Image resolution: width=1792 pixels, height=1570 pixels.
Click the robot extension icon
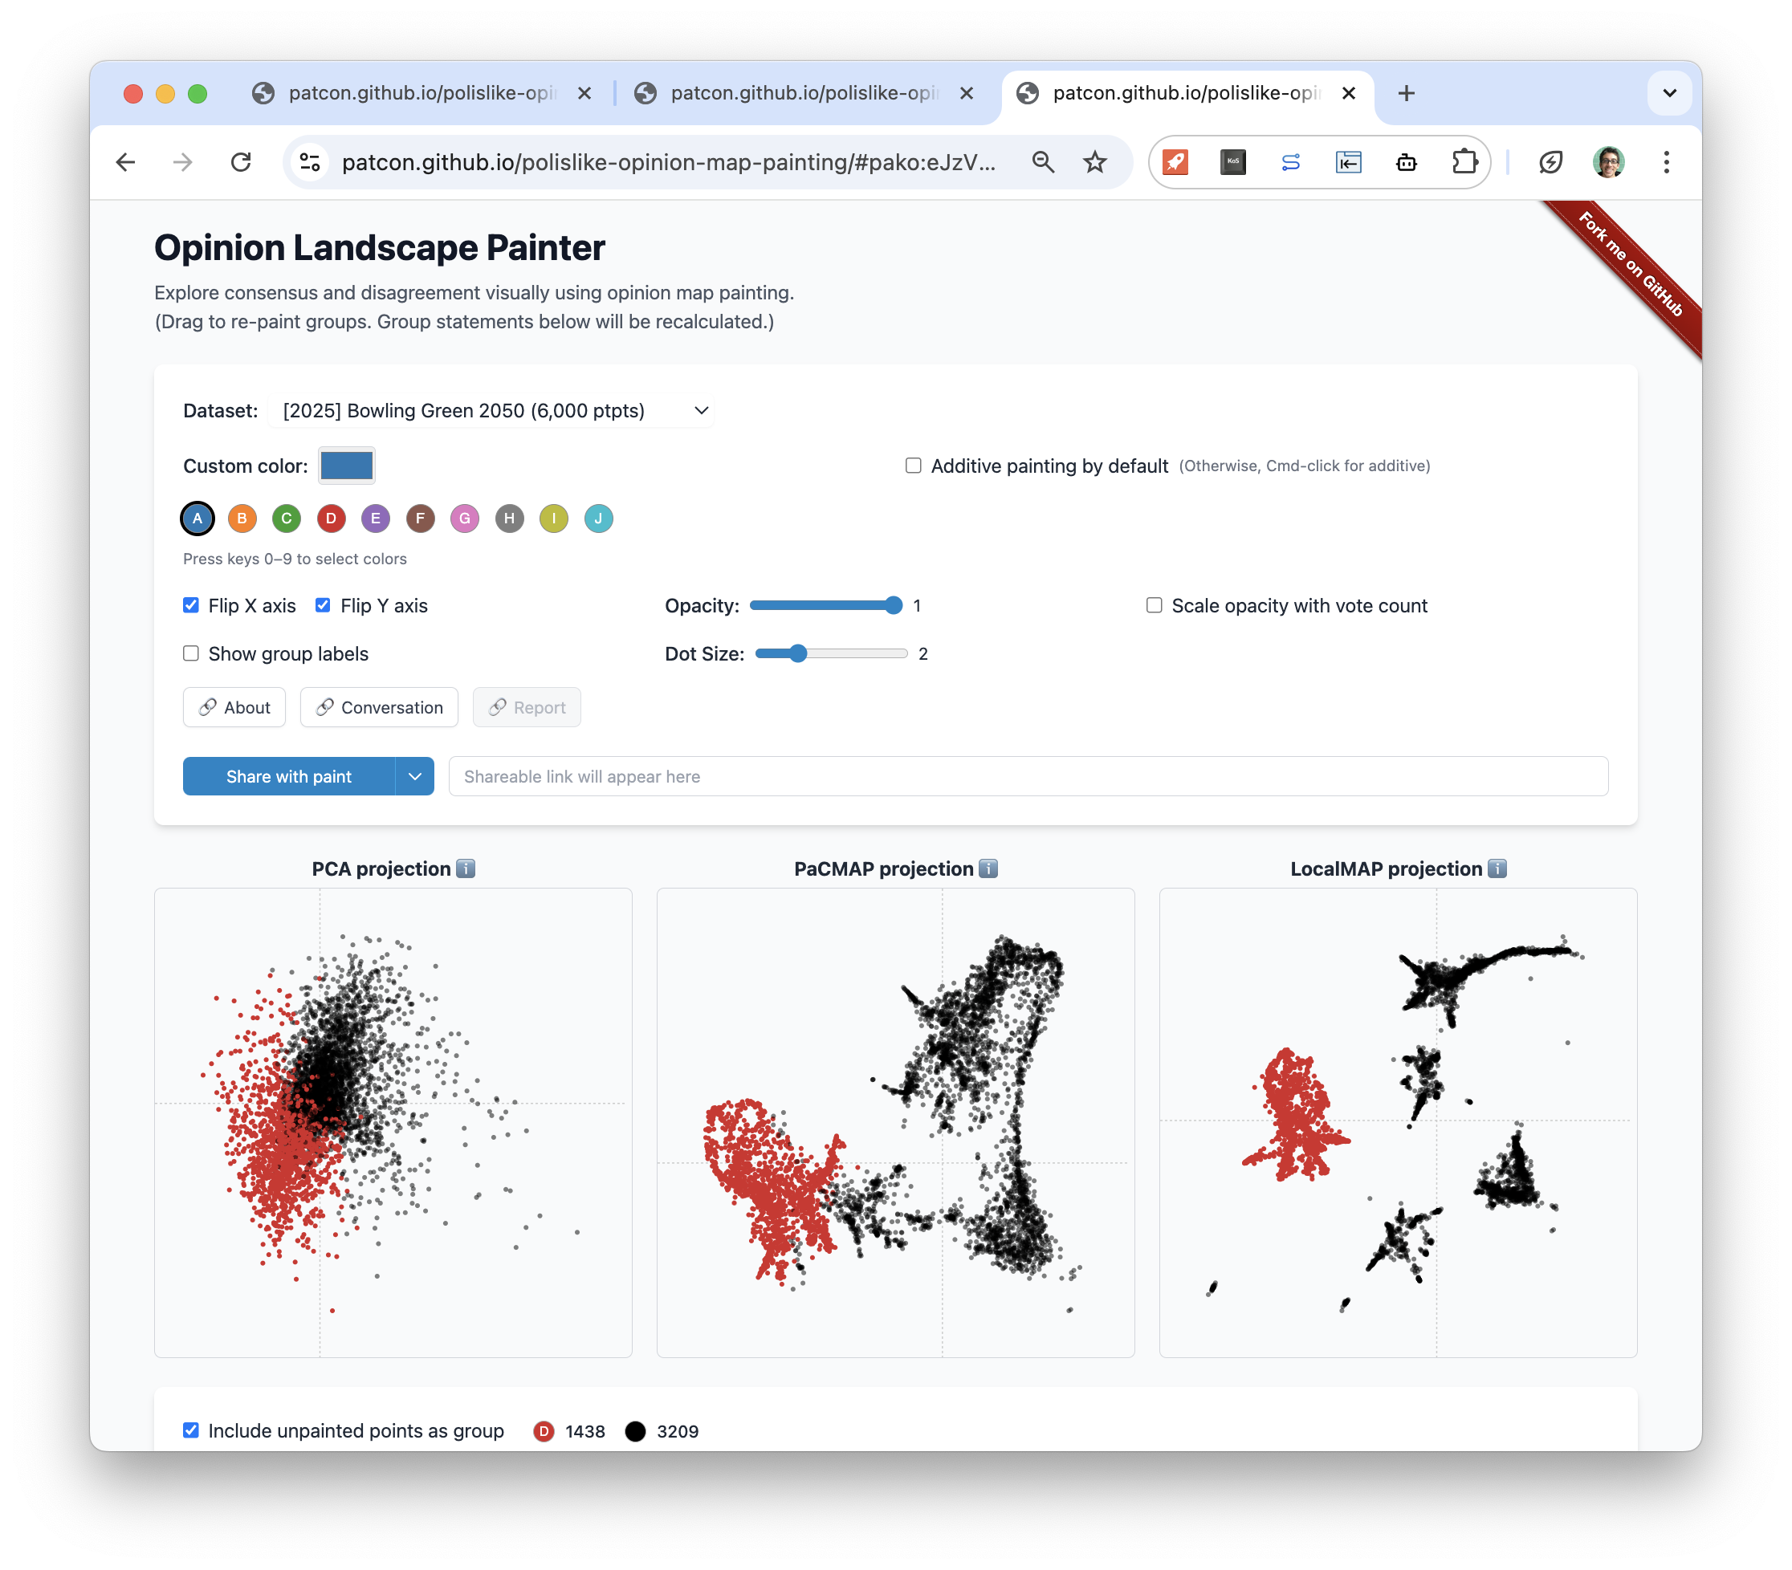pos(1407,162)
